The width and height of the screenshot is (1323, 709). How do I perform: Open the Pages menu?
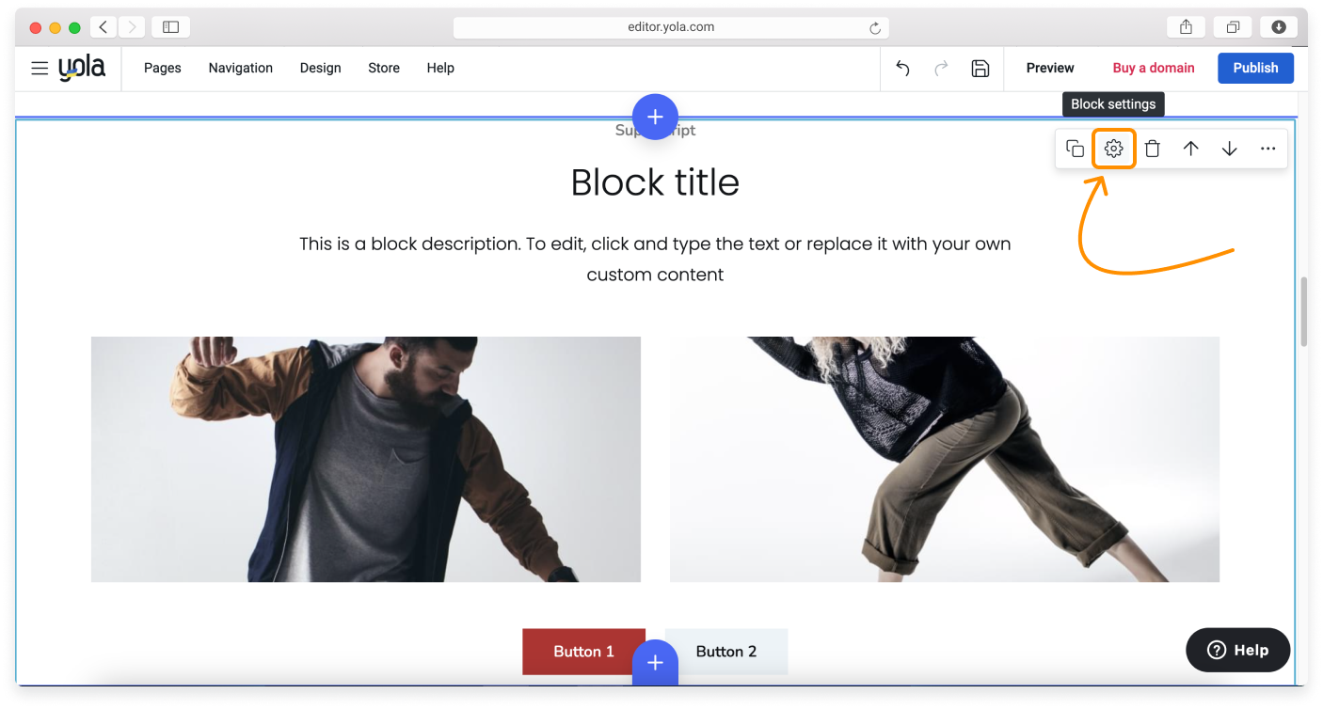coord(162,68)
